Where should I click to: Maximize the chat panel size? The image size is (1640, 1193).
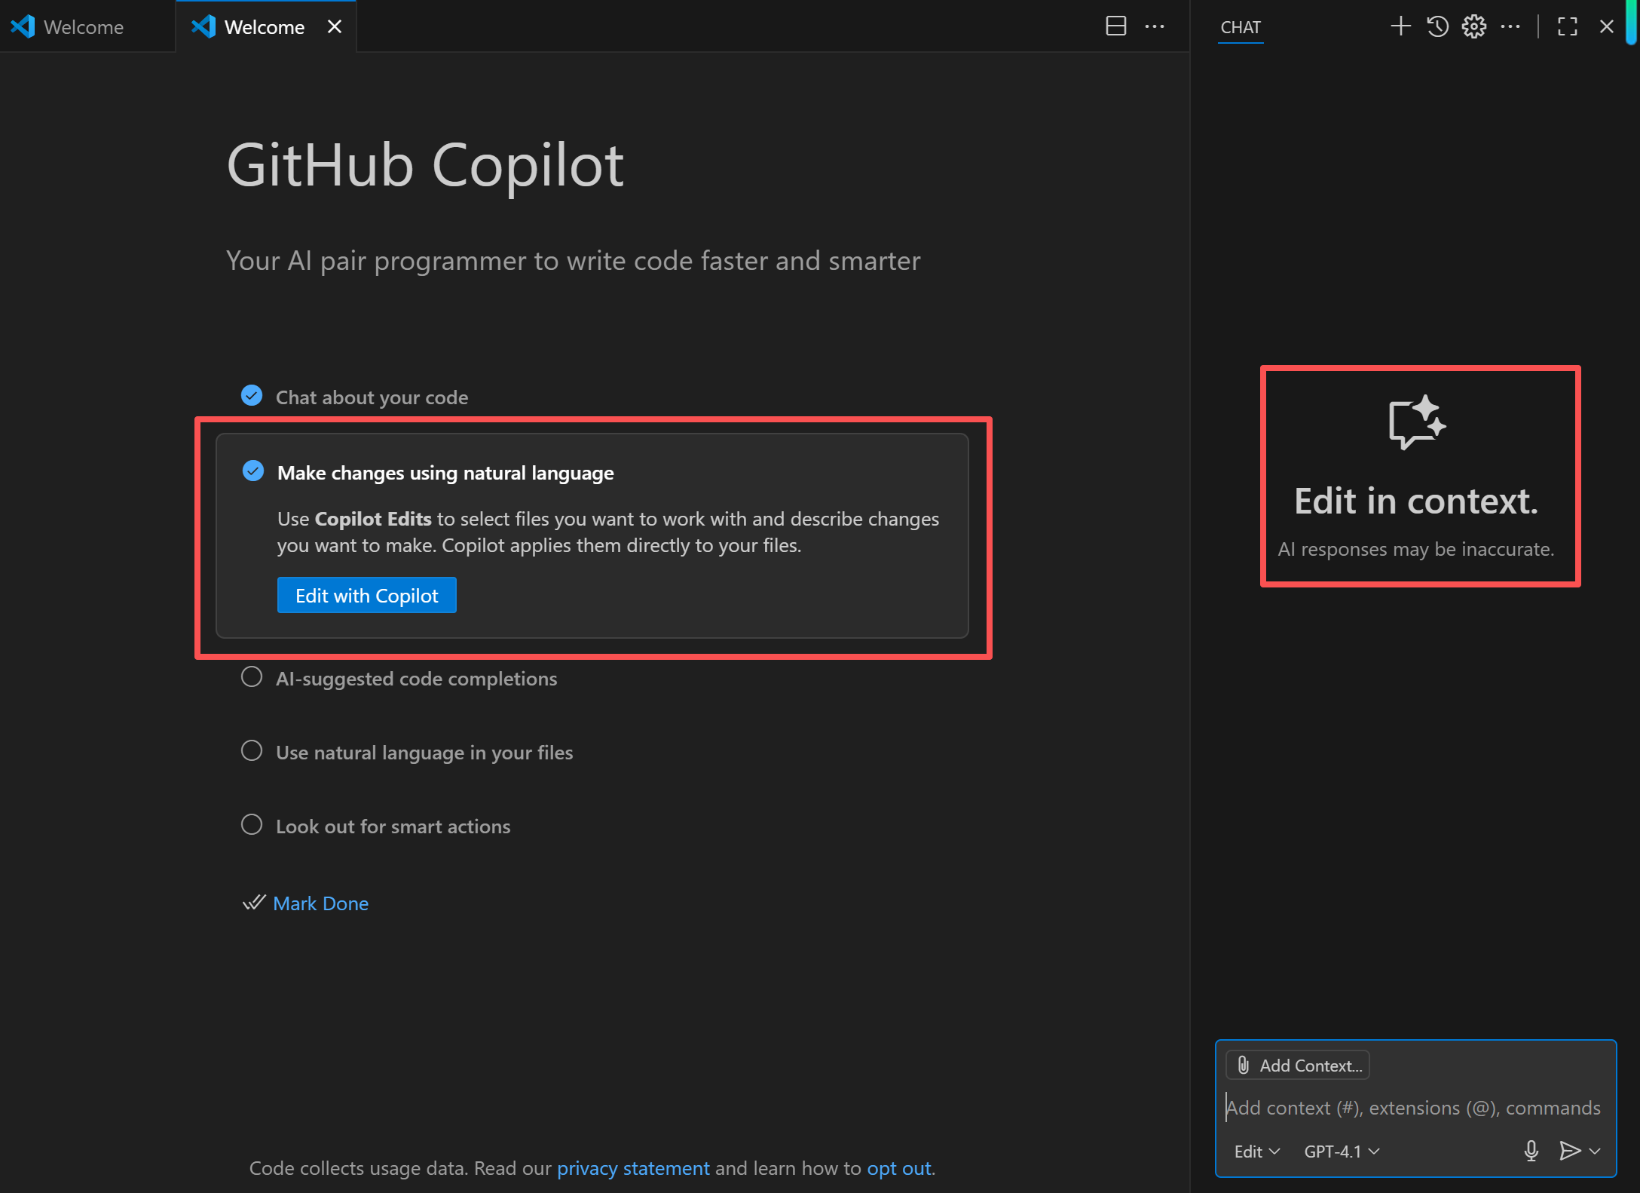coord(1568,26)
